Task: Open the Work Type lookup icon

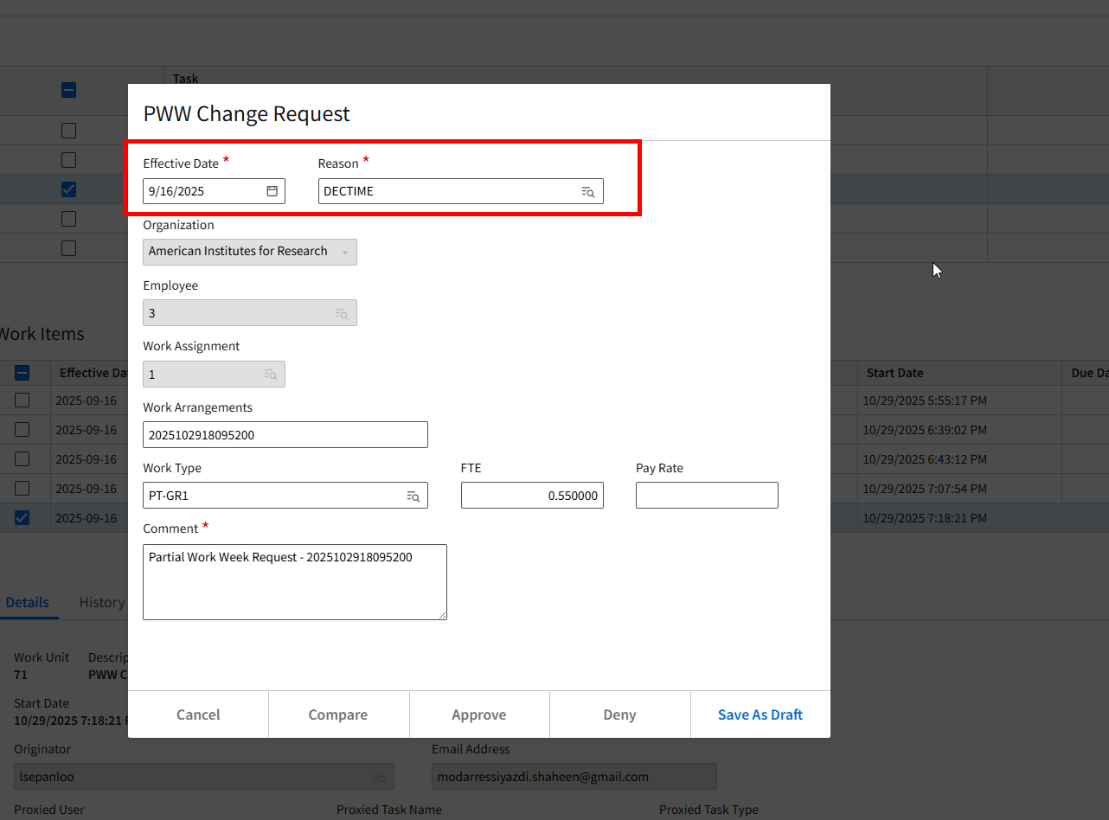Action: click(413, 496)
